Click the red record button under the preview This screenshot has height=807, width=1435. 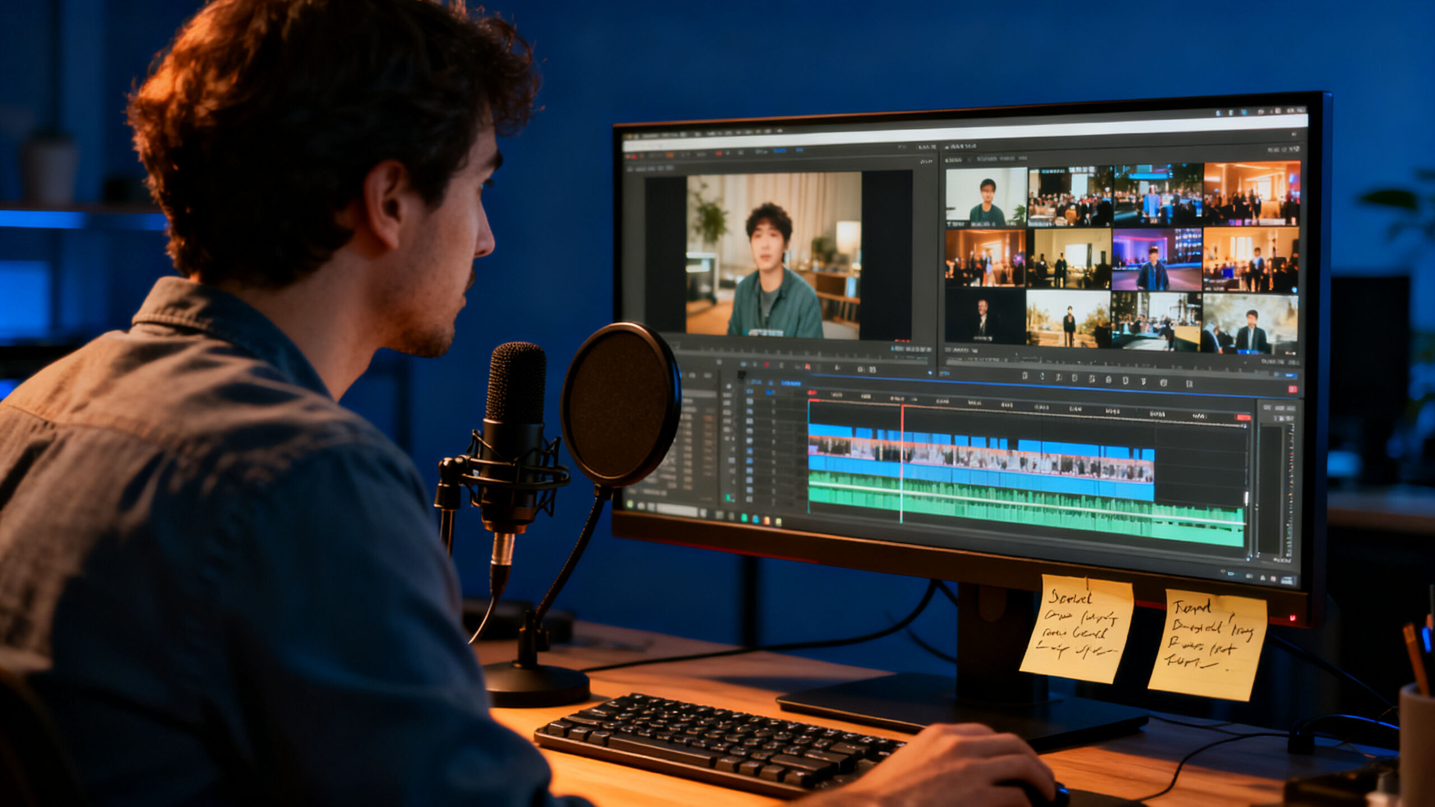[x=766, y=365]
